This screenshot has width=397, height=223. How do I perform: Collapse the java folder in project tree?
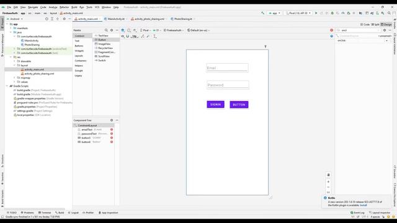(11, 32)
